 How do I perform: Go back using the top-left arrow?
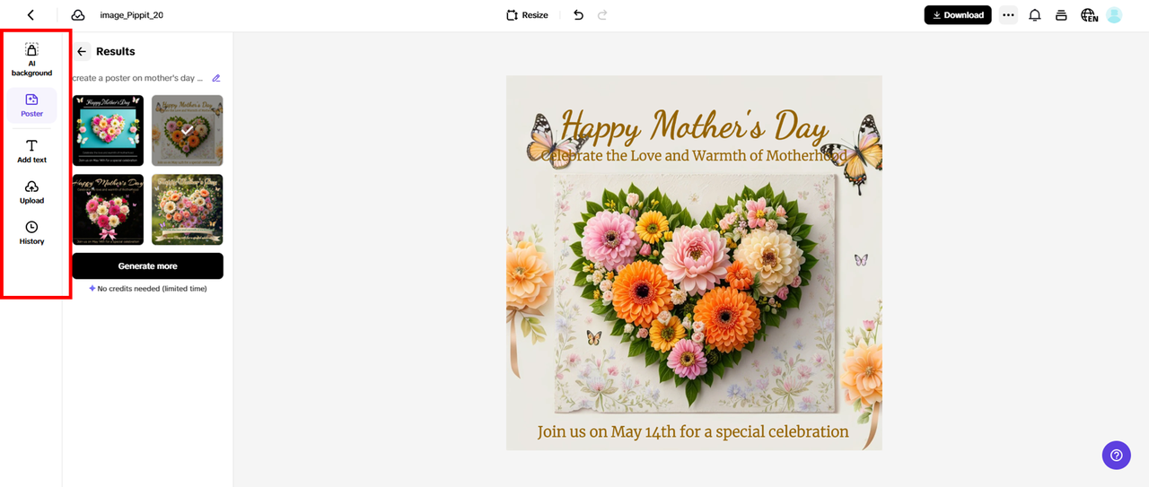[31, 15]
